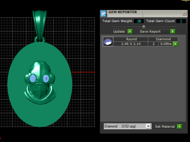
Task: Close the Gem Reporter panel
Action: [x=184, y=13]
